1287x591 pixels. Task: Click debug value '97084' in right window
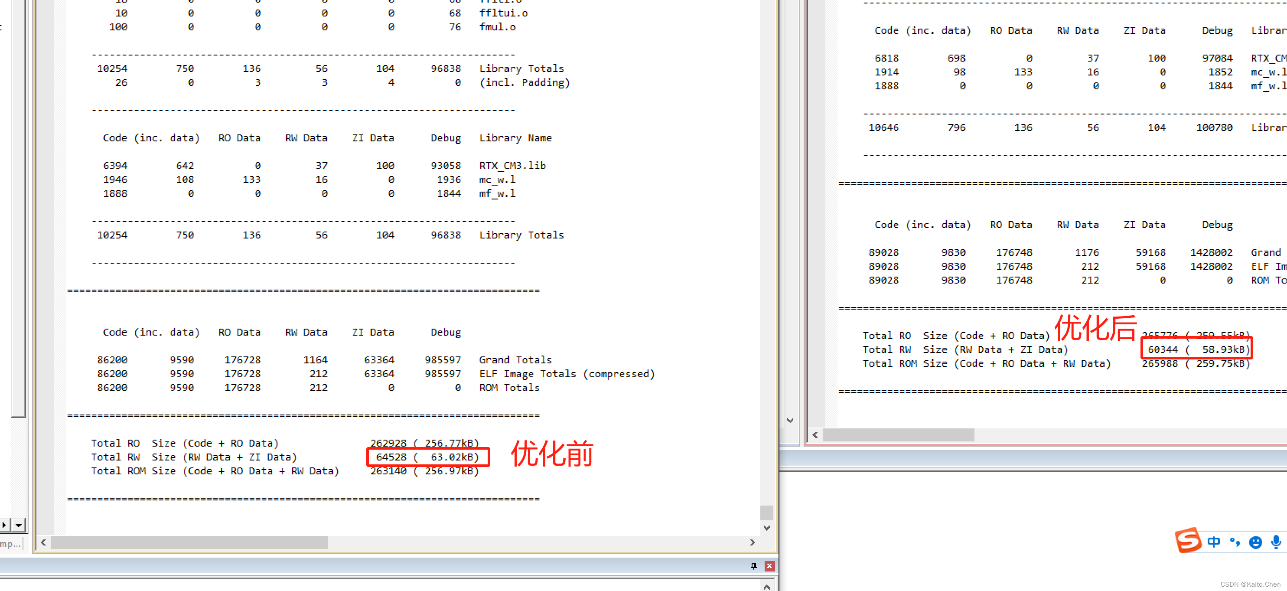pyautogui.click(x=1217, y=58)
